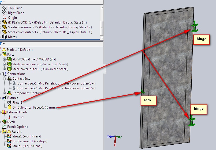Select the Contact Set-2 No Penetration label

pyautogui.click(x=57, y=88)
